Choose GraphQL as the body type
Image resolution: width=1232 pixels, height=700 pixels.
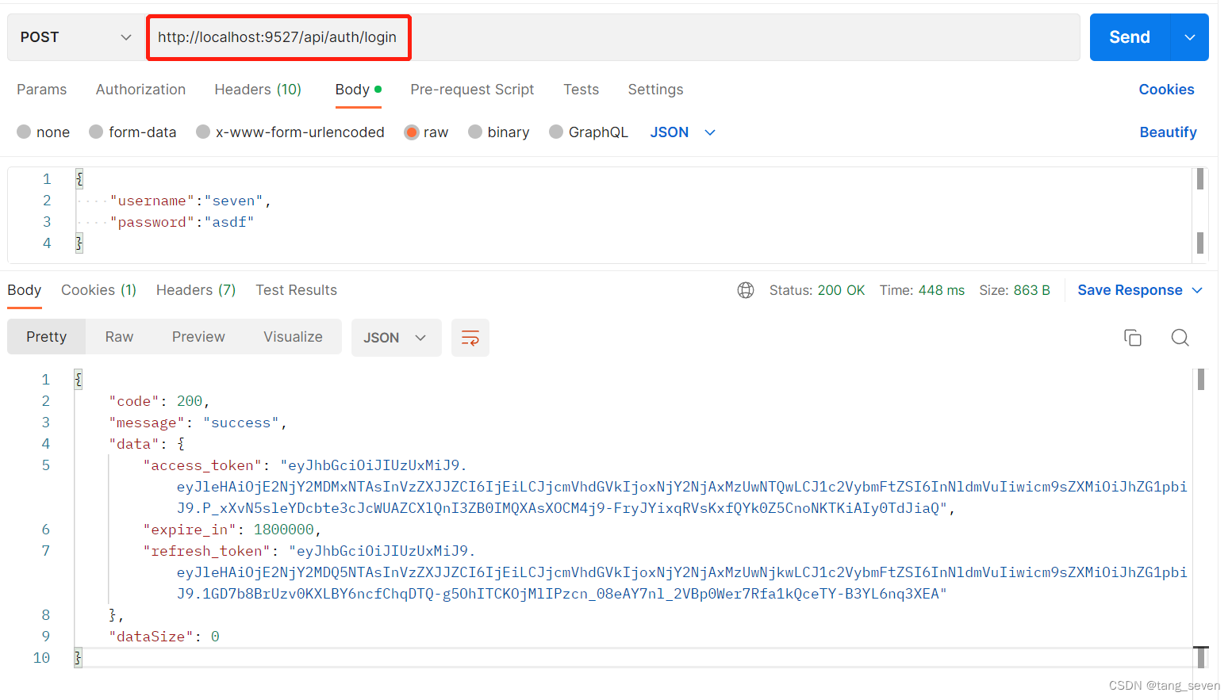[589, 132]
